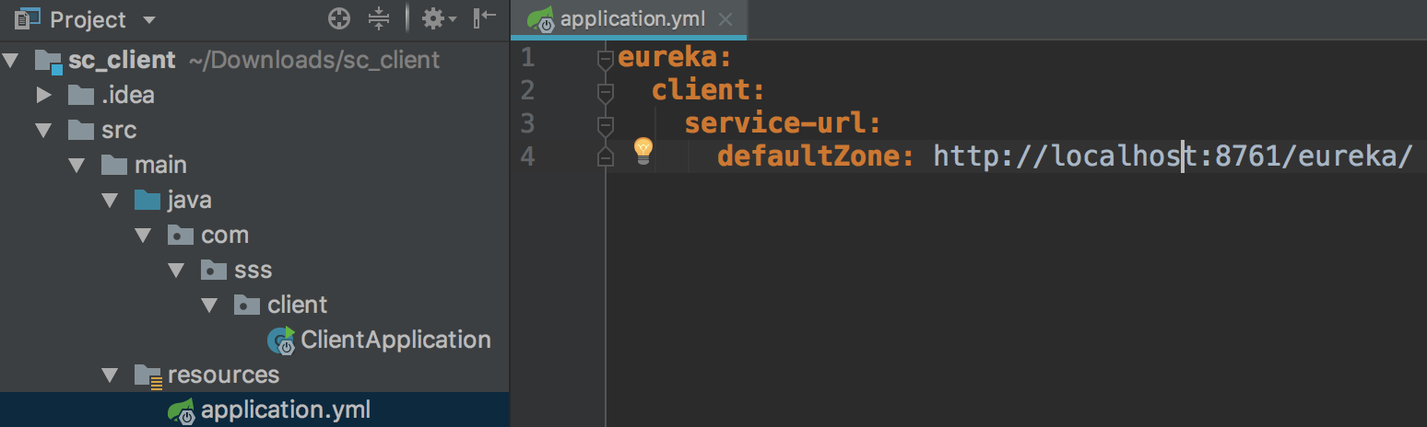The width and height of the screenshot is (1427, 427).
Task: Collapse the java source folder
Action: (111, 200)
